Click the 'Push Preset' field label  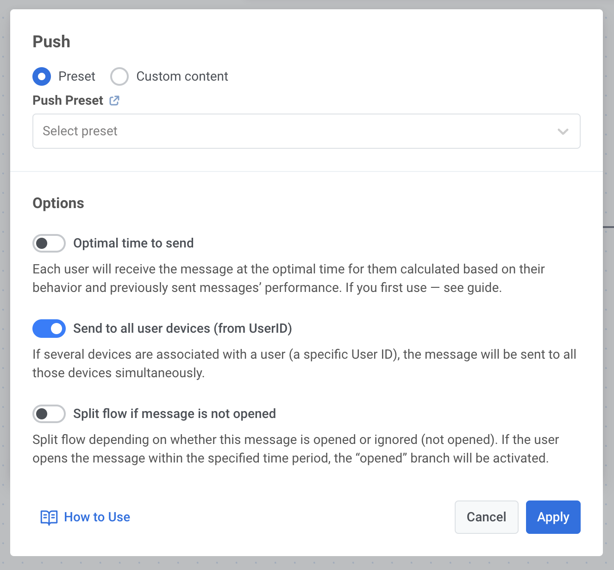tap(68, 101)
